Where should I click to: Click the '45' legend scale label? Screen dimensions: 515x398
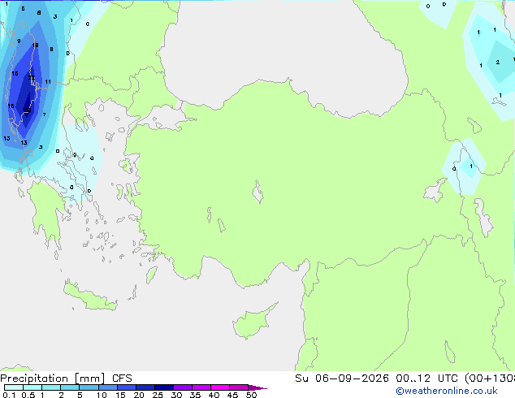point(232,395)
